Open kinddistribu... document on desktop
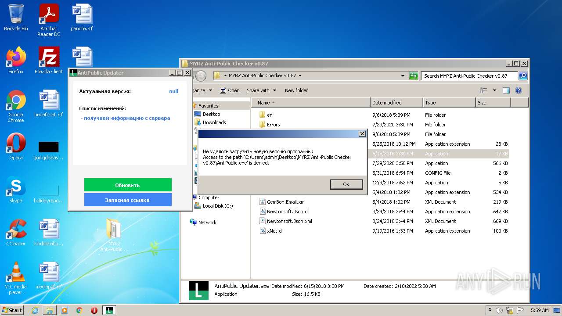Screen dimensions: 562x316 click(49, 233)
